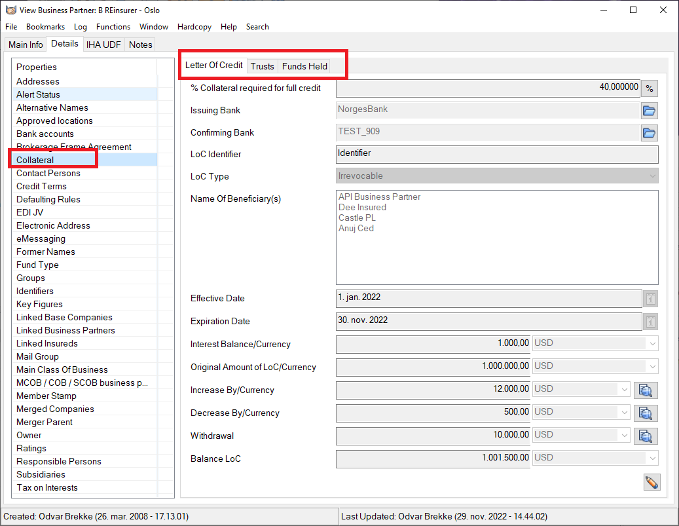Image resolution: width=679 pixels, height=526 pixels.
Task: Open Increase By currency dropdown
Action: [623, 389]
